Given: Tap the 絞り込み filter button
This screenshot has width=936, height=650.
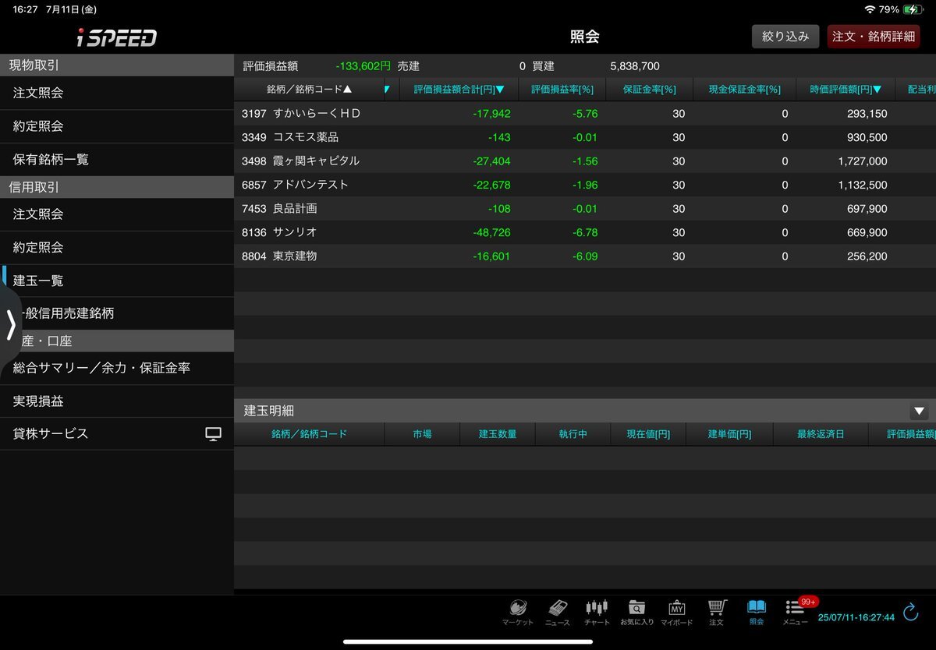Looking at the screenshot, I should coord(785,37).
